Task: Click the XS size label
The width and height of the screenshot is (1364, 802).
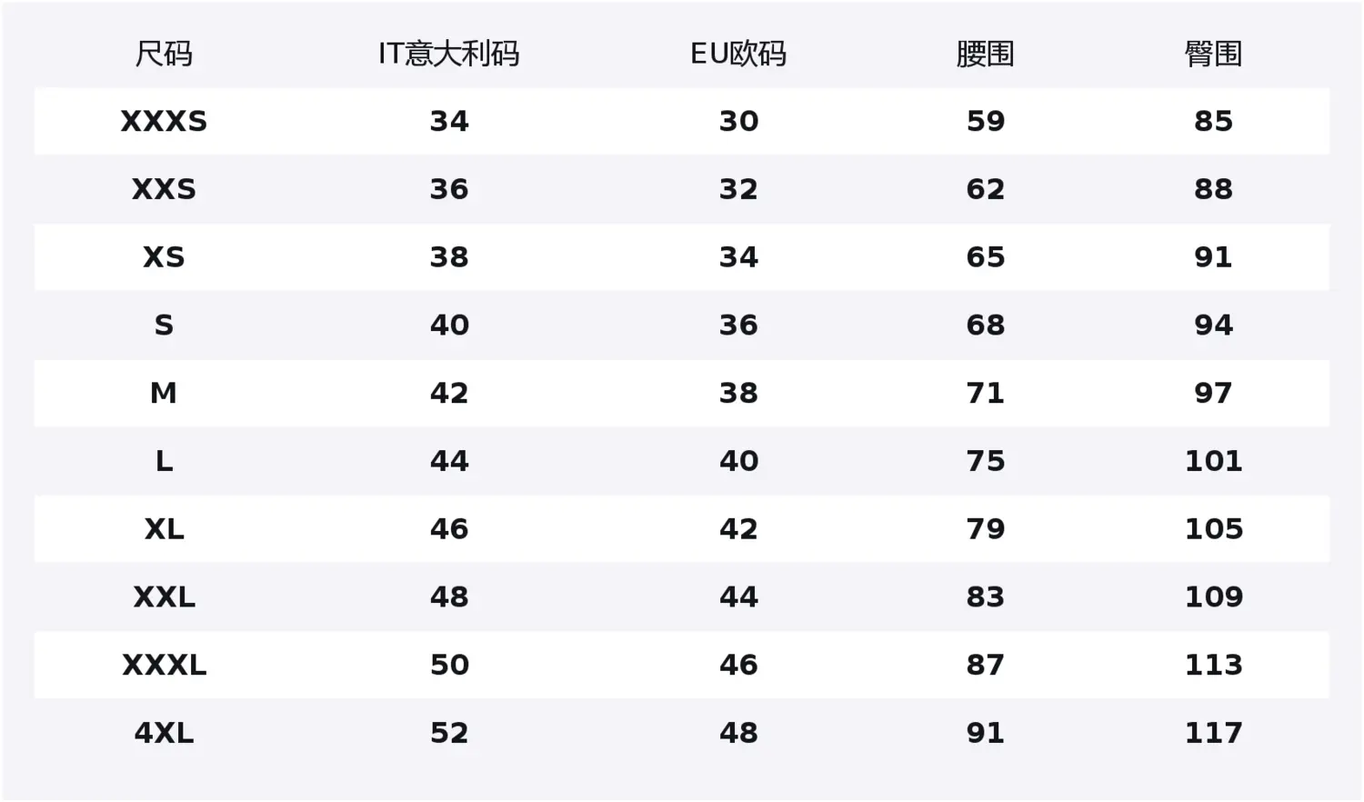Action: click(x=164, y=257)
